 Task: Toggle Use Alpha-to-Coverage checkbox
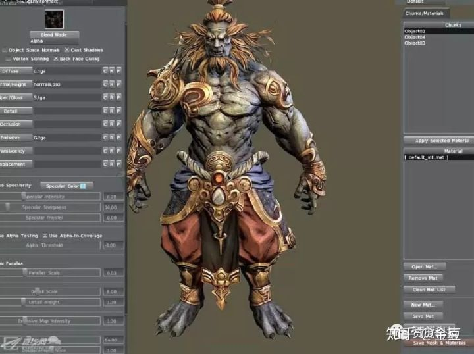click(45, 236)
